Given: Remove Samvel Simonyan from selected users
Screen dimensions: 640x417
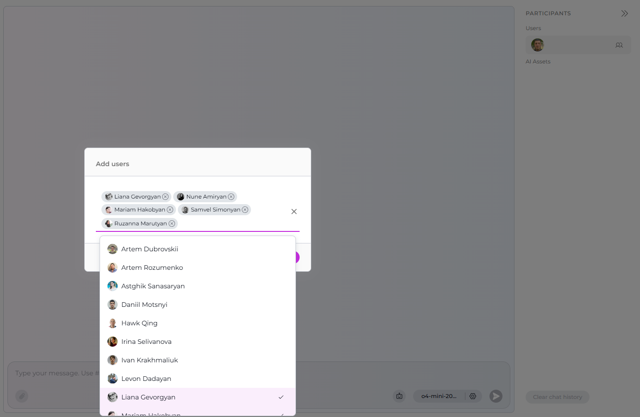Looking at the screenshot, I should pos(245,210).
